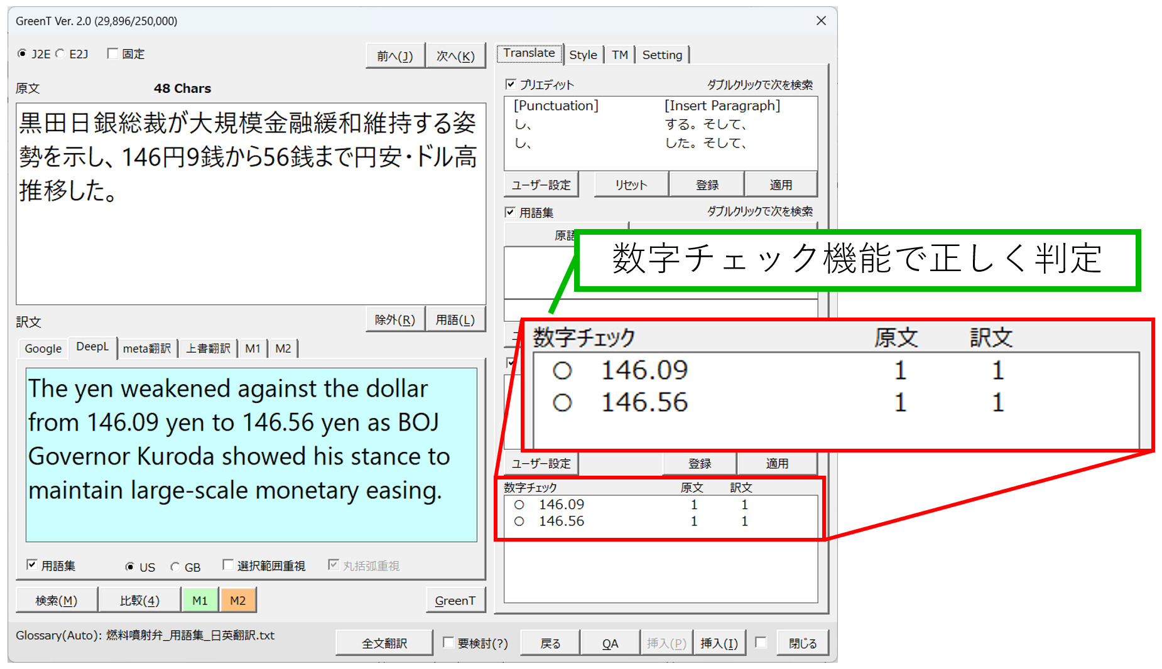The image size is (1162, 669).
Task: Click the リセット button in pre-edit panel
Action: point(631,185)
